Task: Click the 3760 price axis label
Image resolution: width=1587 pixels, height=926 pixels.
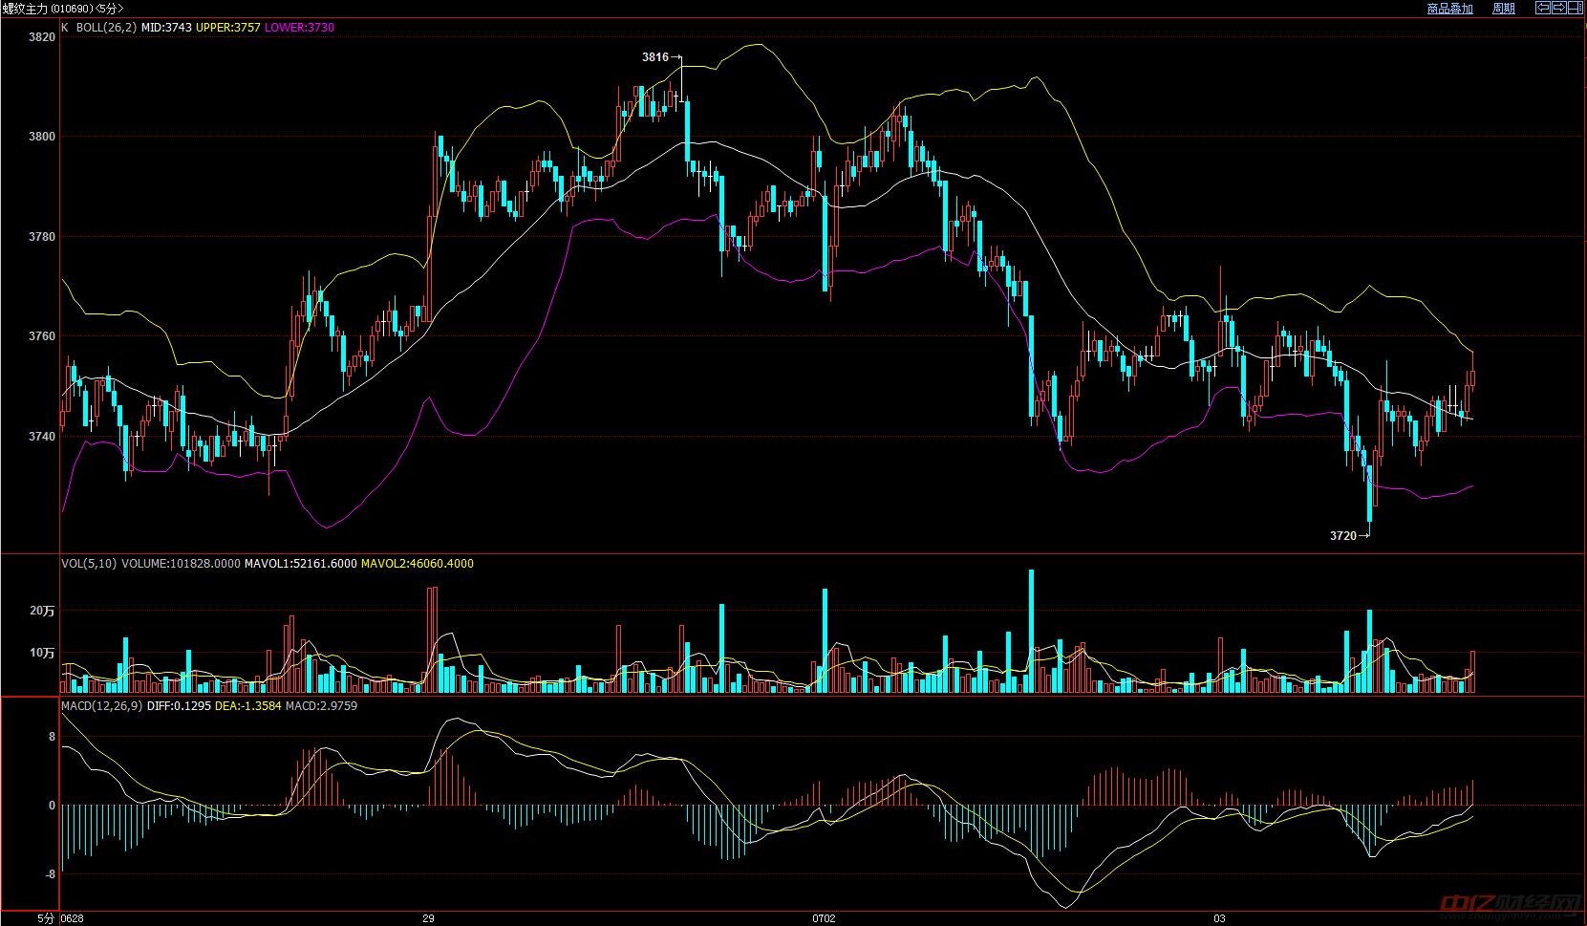Action: [x=42, y=336]
